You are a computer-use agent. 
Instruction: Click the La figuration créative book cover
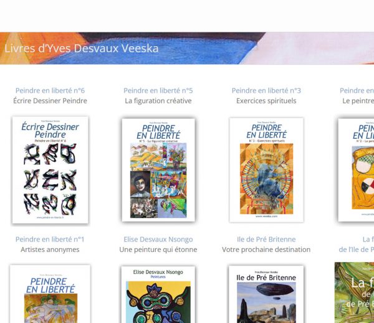158,170
